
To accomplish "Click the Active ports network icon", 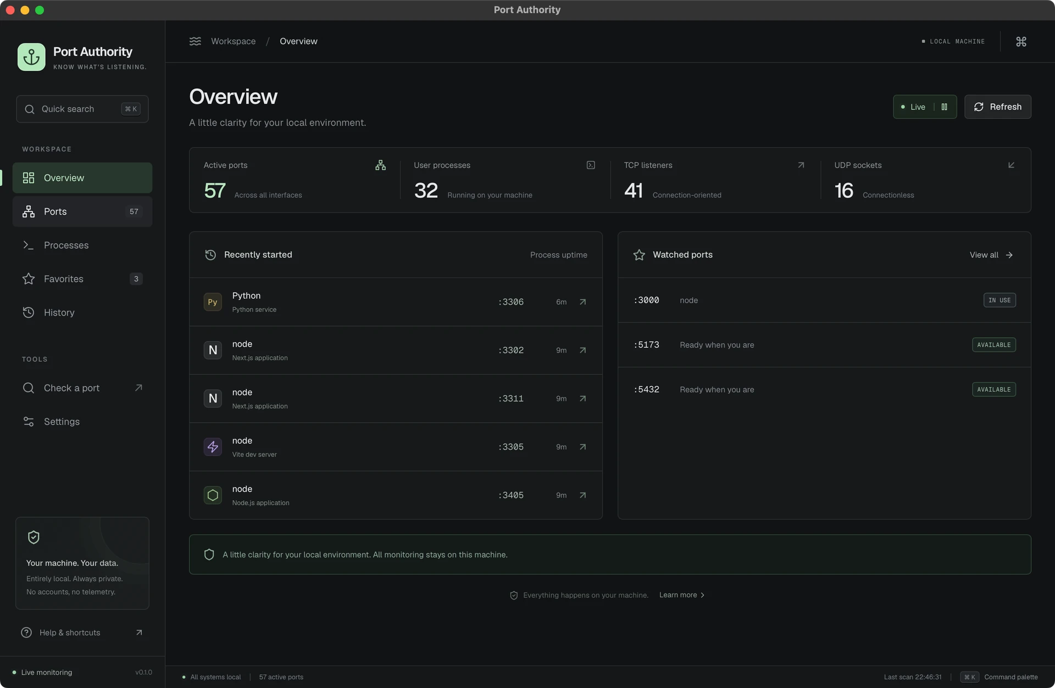I will [380, 165].
